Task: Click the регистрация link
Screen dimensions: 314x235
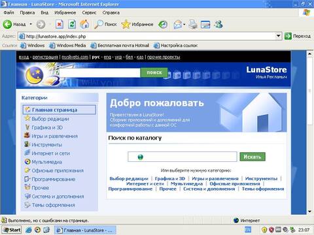Action: pos(45,57)
